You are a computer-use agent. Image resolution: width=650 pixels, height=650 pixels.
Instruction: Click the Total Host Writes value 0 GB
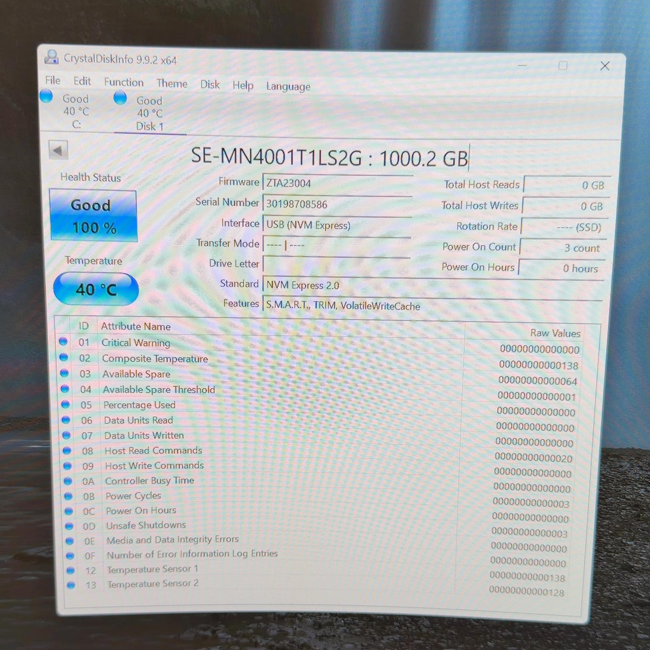[x=565, y=206]
